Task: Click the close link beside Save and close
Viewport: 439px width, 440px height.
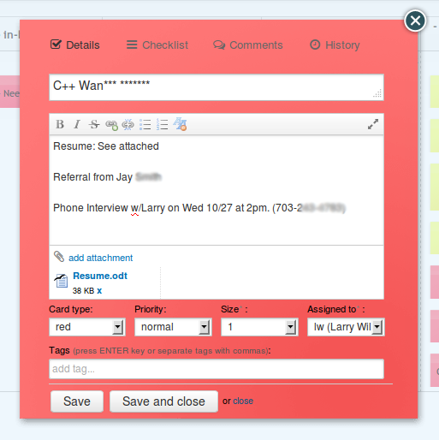Action: point(243,401)
